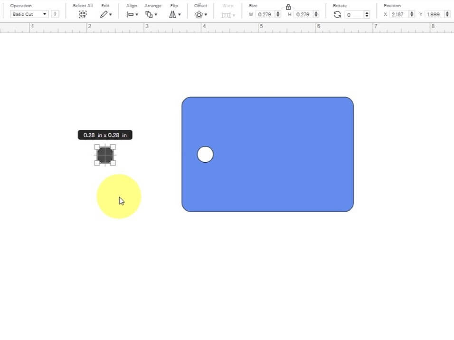This screenshot has width=454, height=340.
Task: Adjust the rotate stepper arrows
Action: pyautogui.click(x=367, y=14)
